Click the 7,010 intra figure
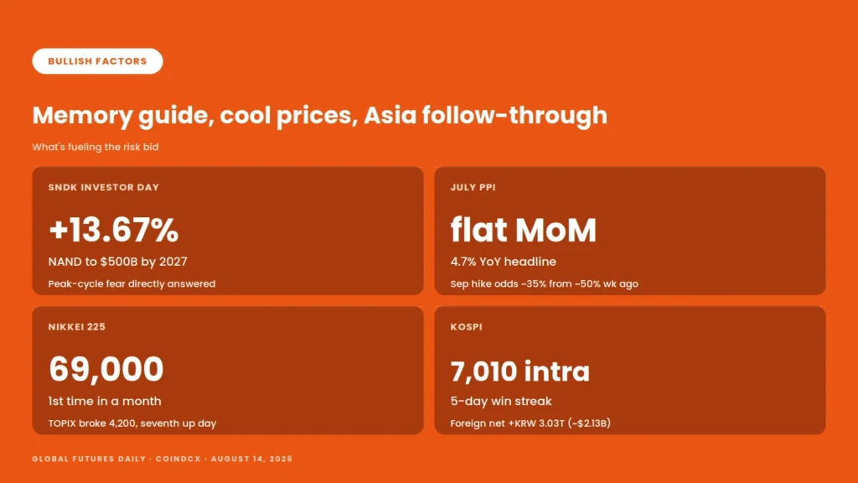This screenshot has height=483, width=858. coord(519,371)
